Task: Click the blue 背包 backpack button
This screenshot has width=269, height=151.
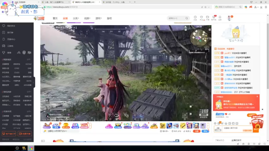Action: click(205, 131)
